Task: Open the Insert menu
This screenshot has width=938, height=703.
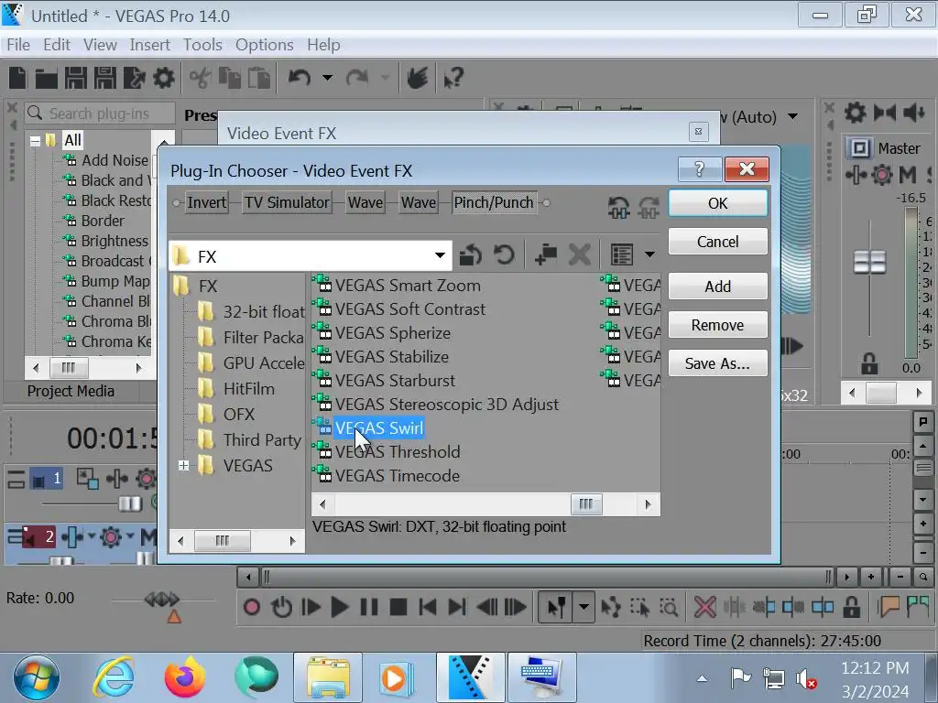Action: [149, 45]
